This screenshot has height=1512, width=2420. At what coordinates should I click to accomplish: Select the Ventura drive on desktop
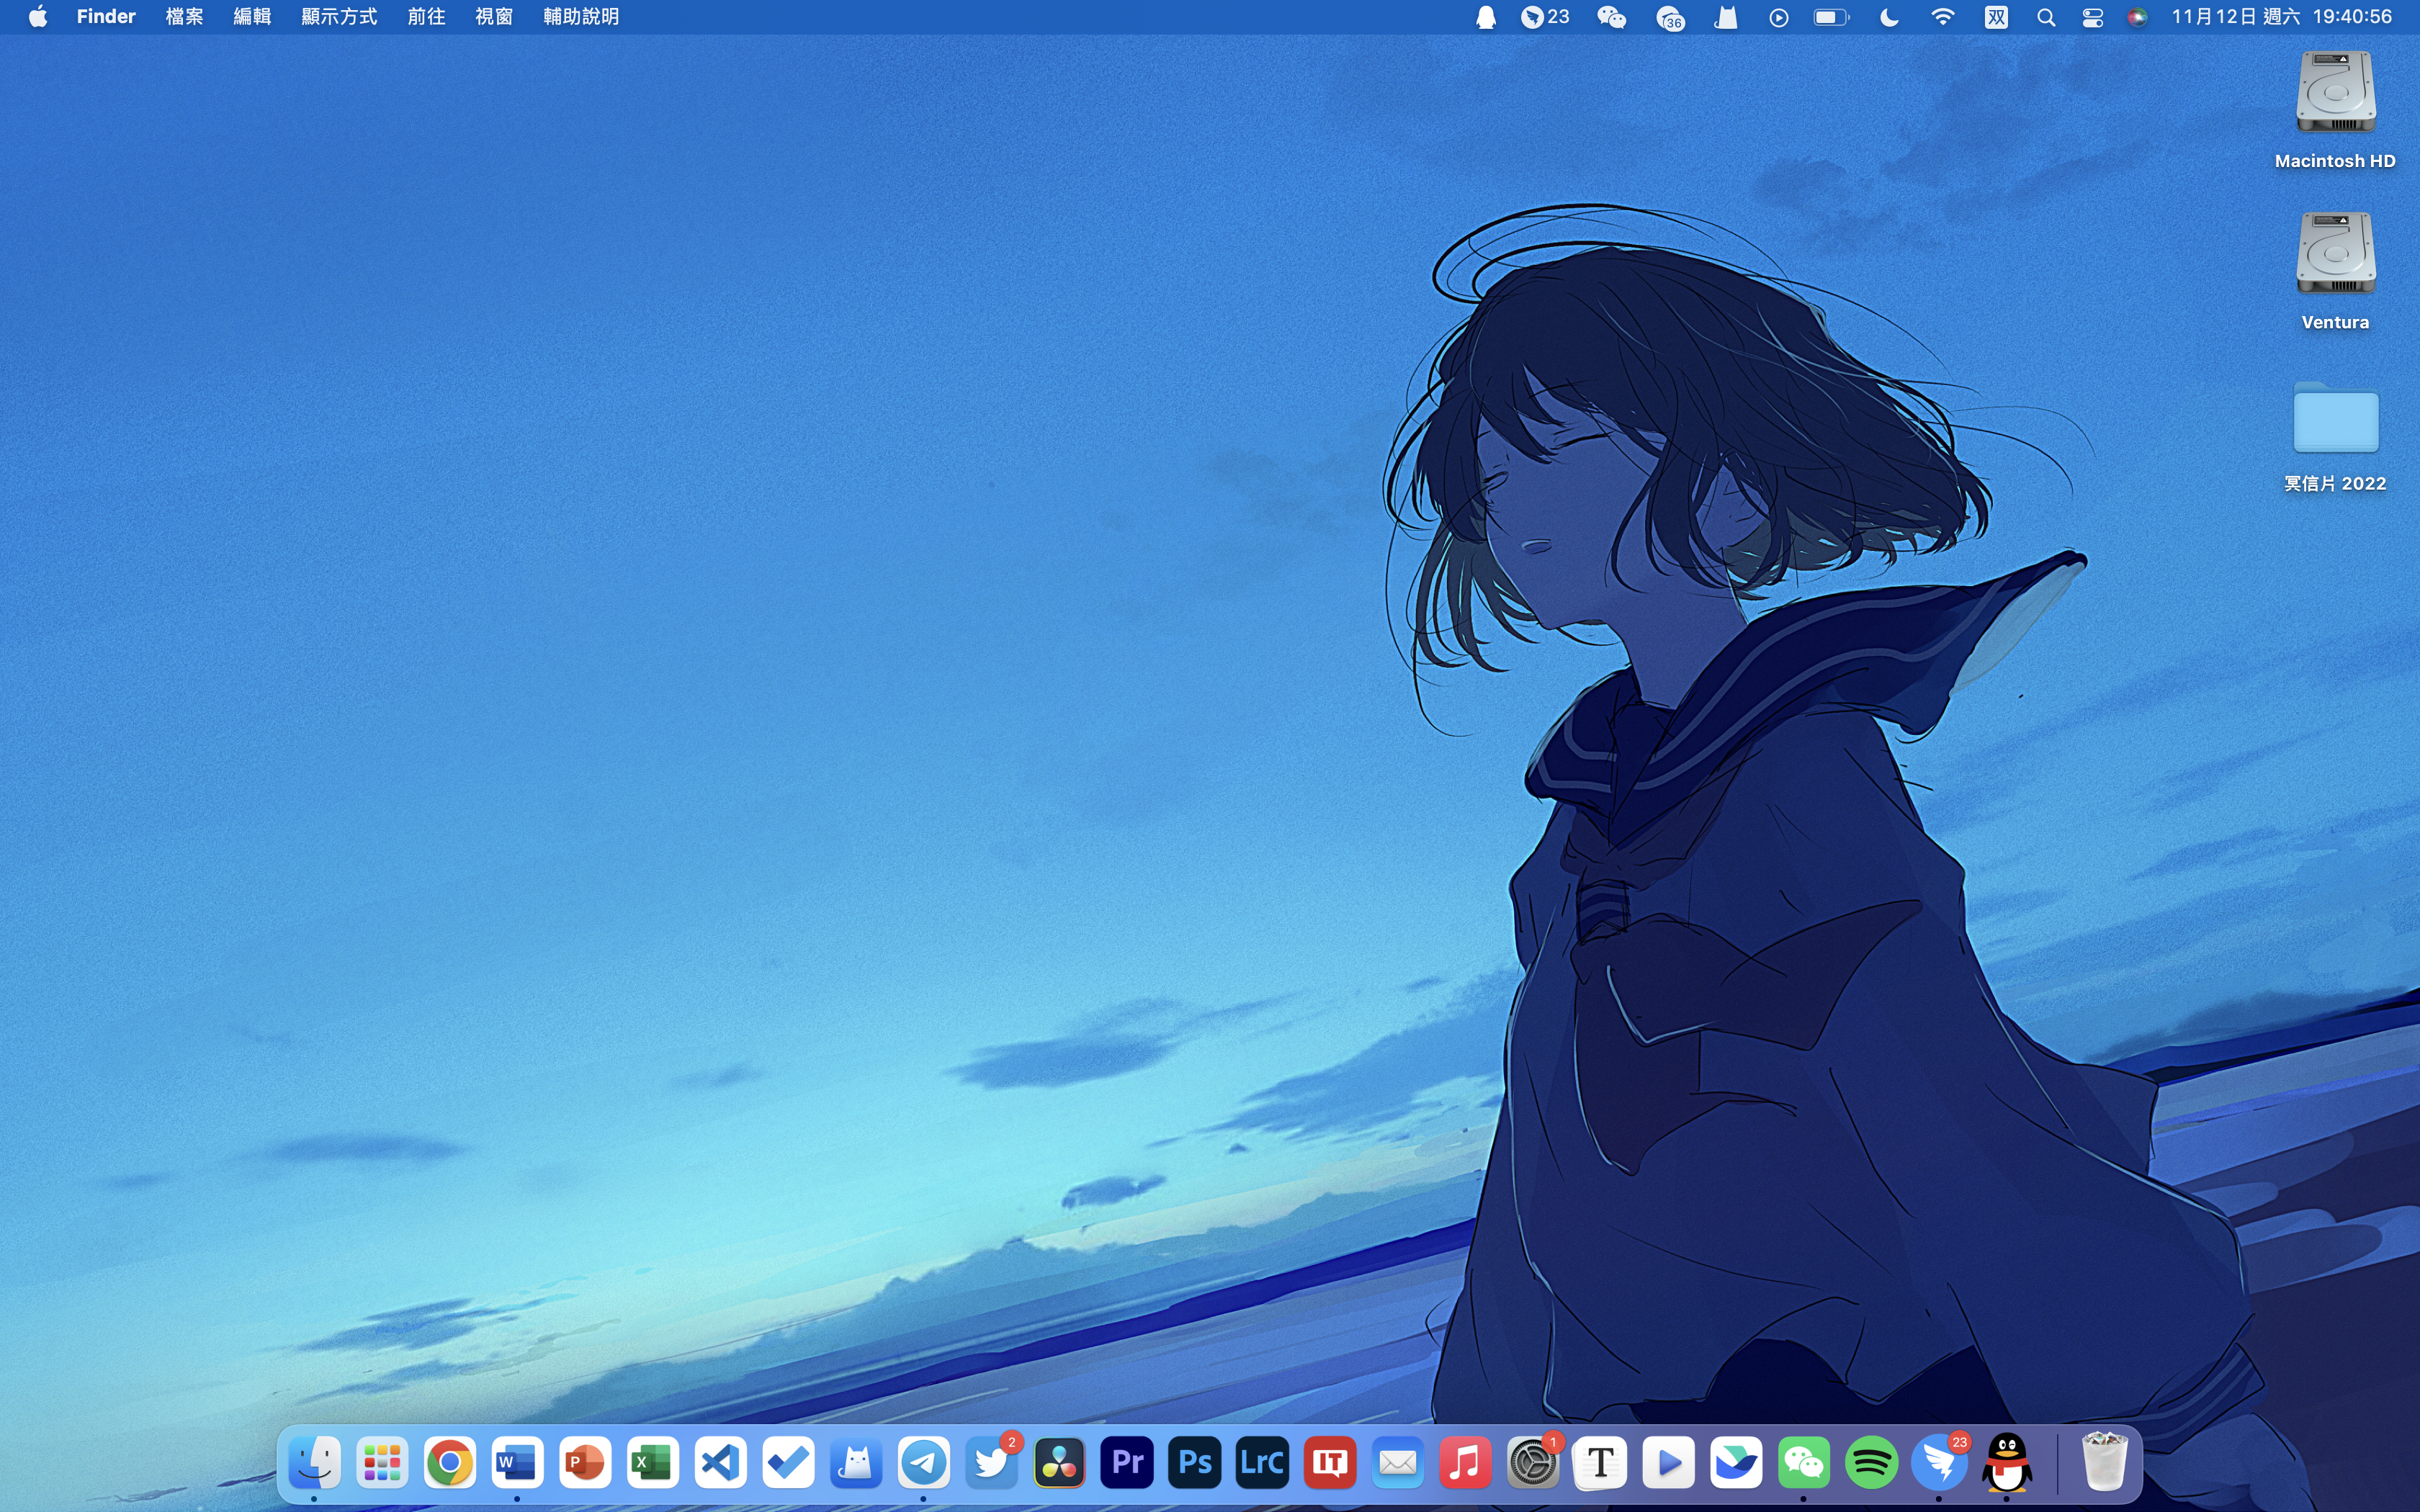(2335, 253)
